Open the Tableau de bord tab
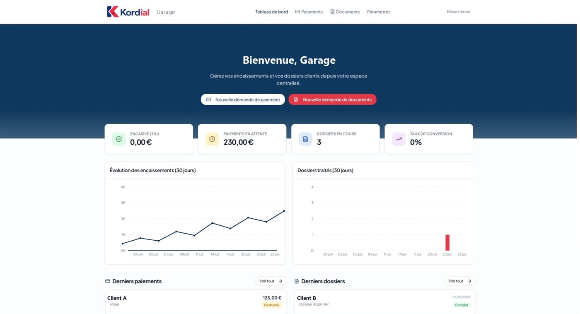This screenshot has height=314, width=580. pyautogui.click(x=272, y=12)
